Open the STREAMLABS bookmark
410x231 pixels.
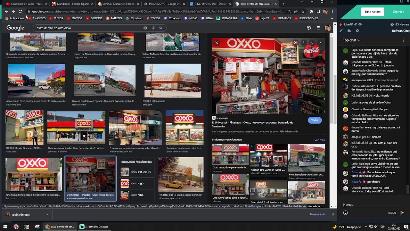coord(227,18)
